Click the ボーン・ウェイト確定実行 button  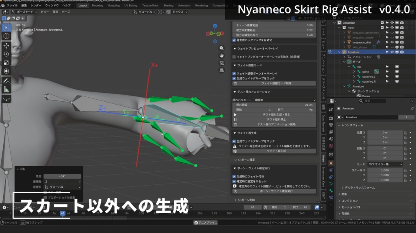point(274,191)
